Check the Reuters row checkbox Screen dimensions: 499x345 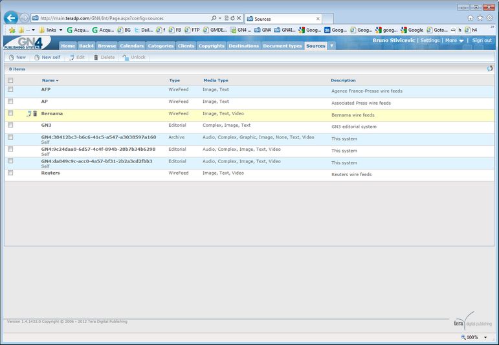[10, 173]
